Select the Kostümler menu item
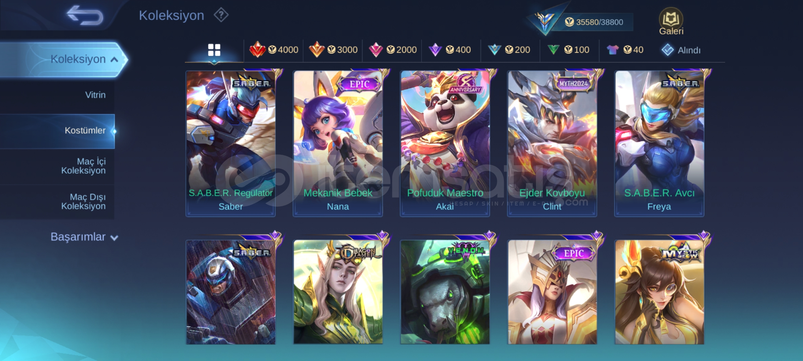Image resolution: width=803 pixels, height=361 pixels. tap(57, 131)
